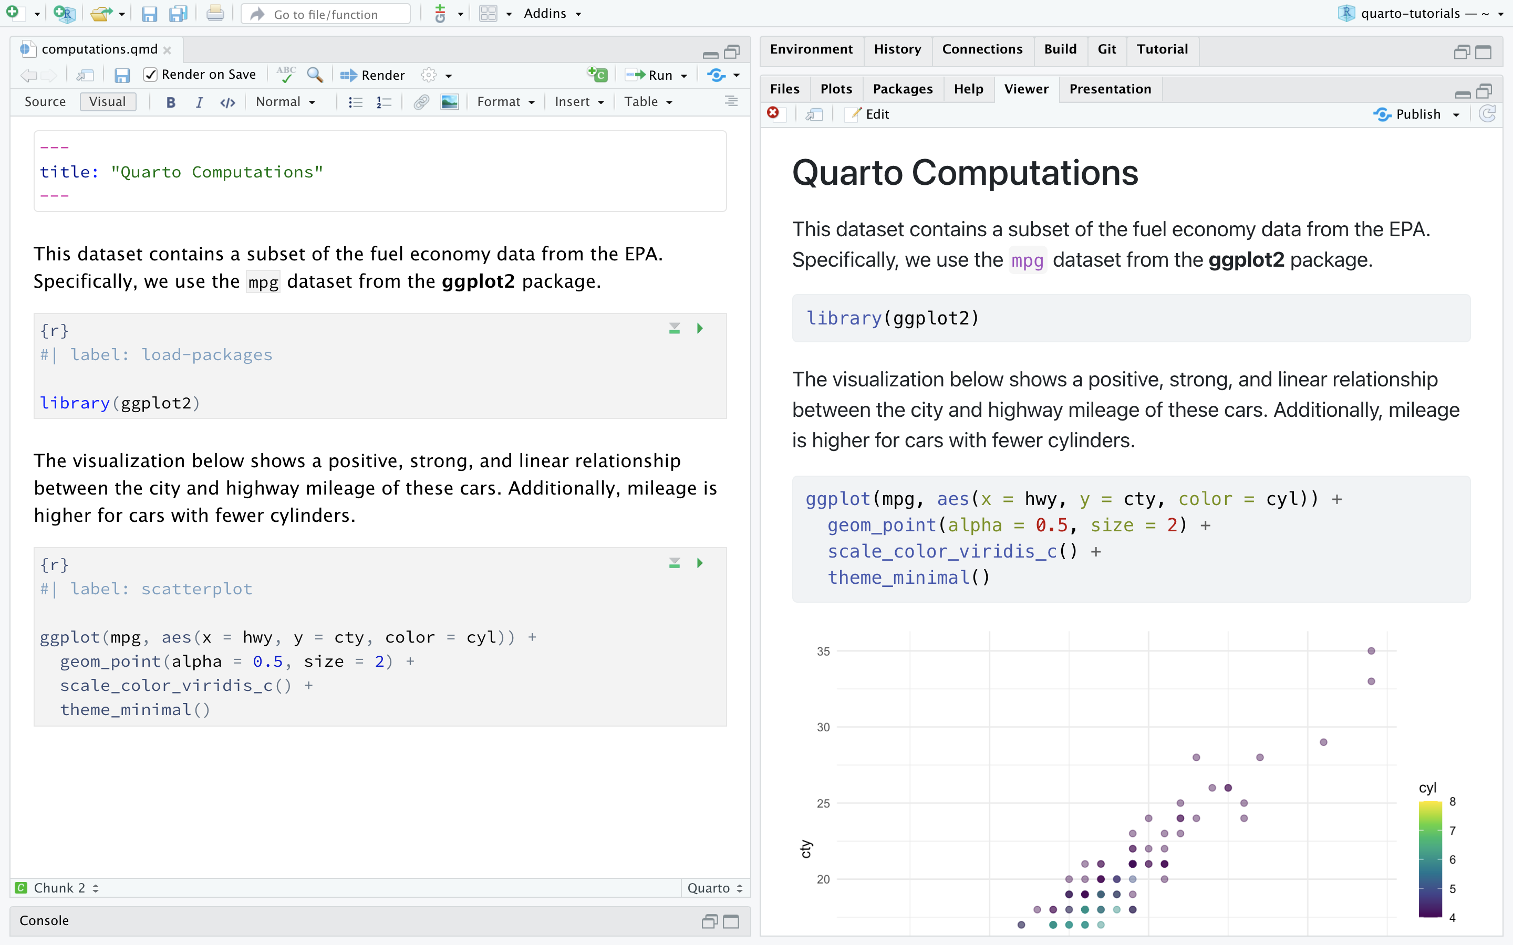Image resolution: width=1513 pixels, height=945 pixels.
Task: Select the Plots tab in panel
Action: pyautogui.click(x=834, y=89)
